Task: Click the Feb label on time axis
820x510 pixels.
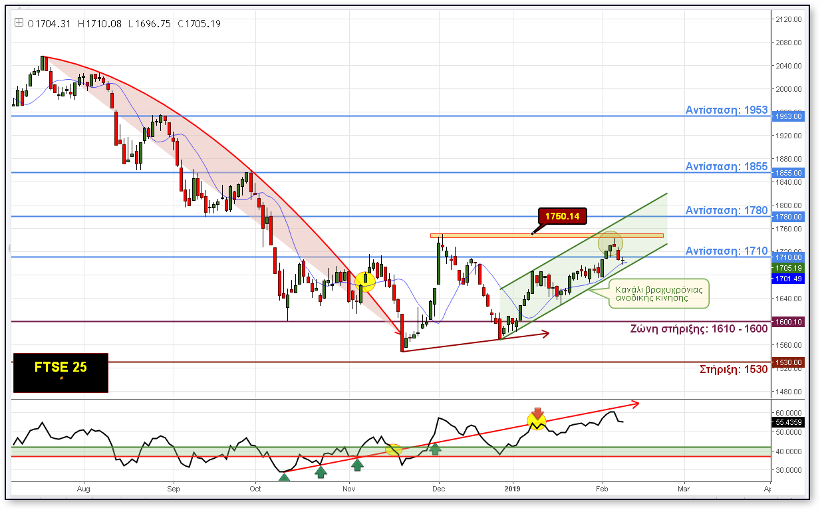Action: pos(603,489)
